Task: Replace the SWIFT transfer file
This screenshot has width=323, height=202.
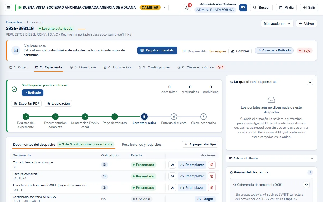Action: tap(192, 188)
